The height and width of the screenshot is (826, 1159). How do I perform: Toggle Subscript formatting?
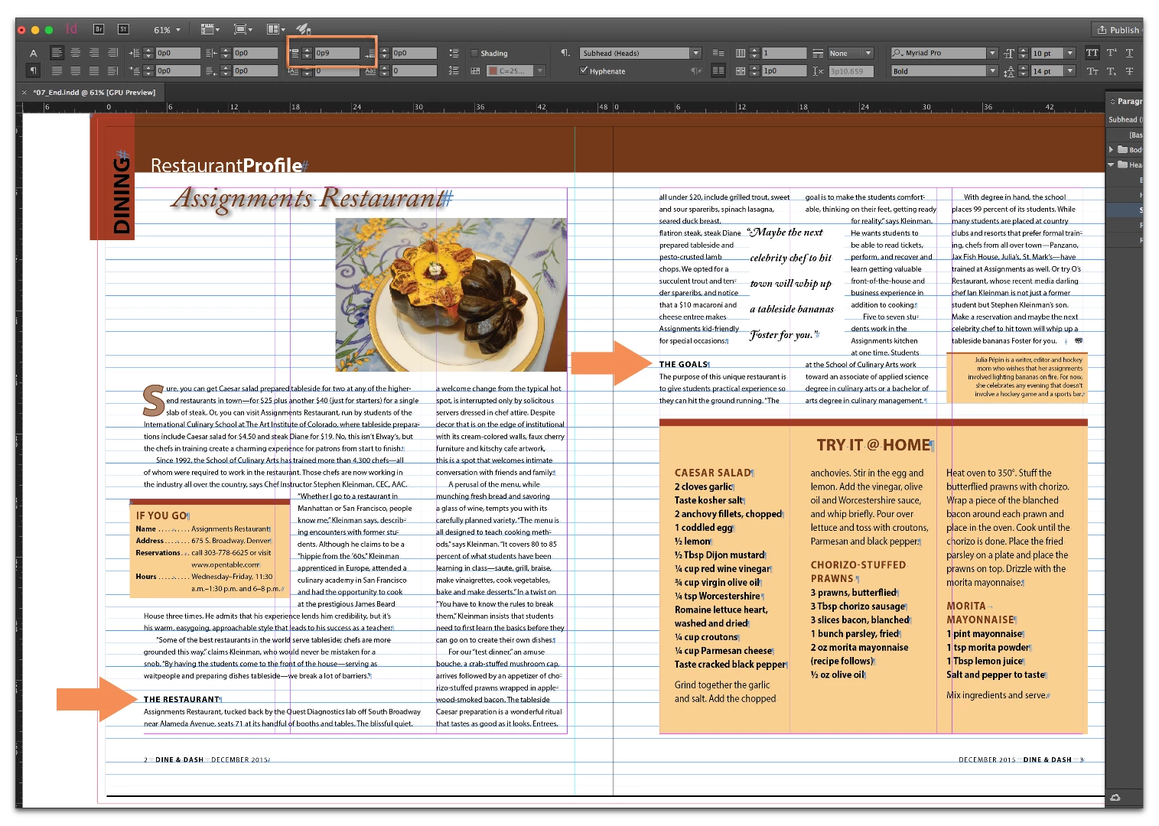tap(1111, 70)
